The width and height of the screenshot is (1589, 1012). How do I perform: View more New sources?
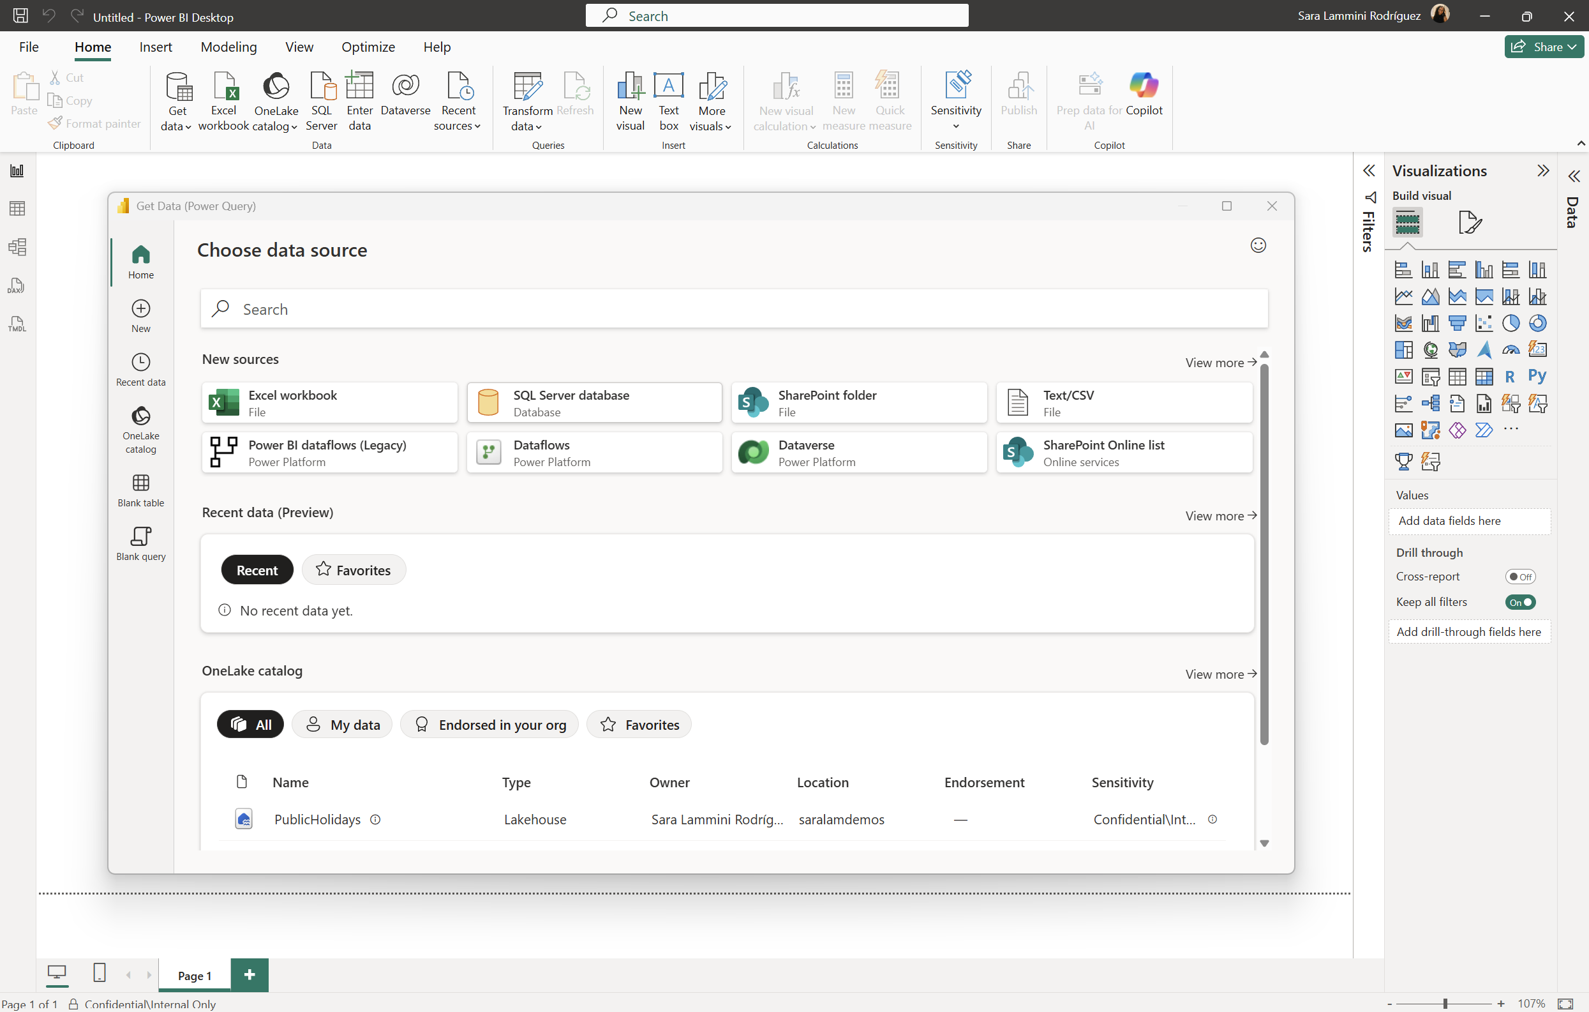1221,363
